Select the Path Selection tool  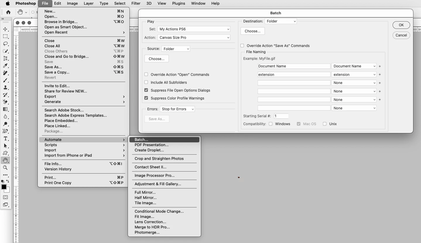coord(5,146)
